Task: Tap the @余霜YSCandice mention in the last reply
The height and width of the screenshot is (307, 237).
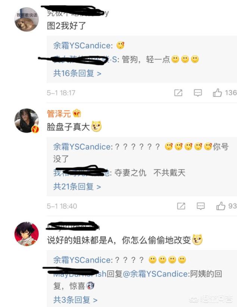Action: tap(156, 274)
